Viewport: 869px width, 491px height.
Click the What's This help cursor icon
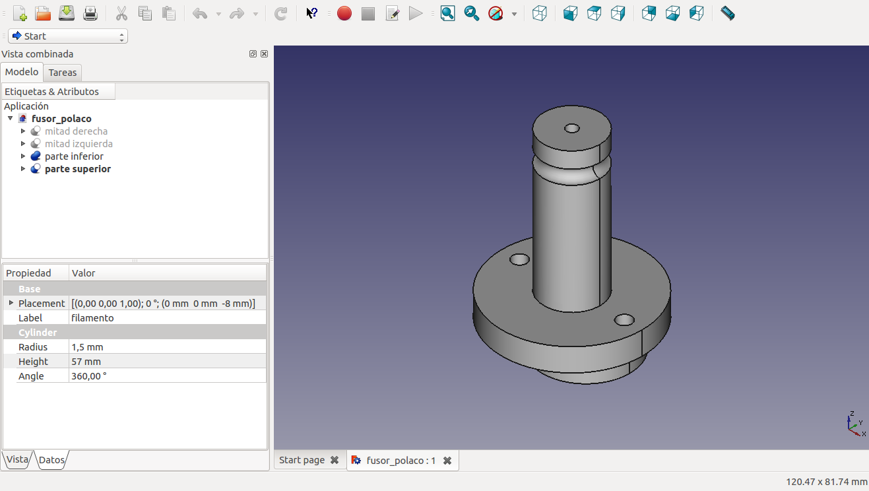point(313,13)
